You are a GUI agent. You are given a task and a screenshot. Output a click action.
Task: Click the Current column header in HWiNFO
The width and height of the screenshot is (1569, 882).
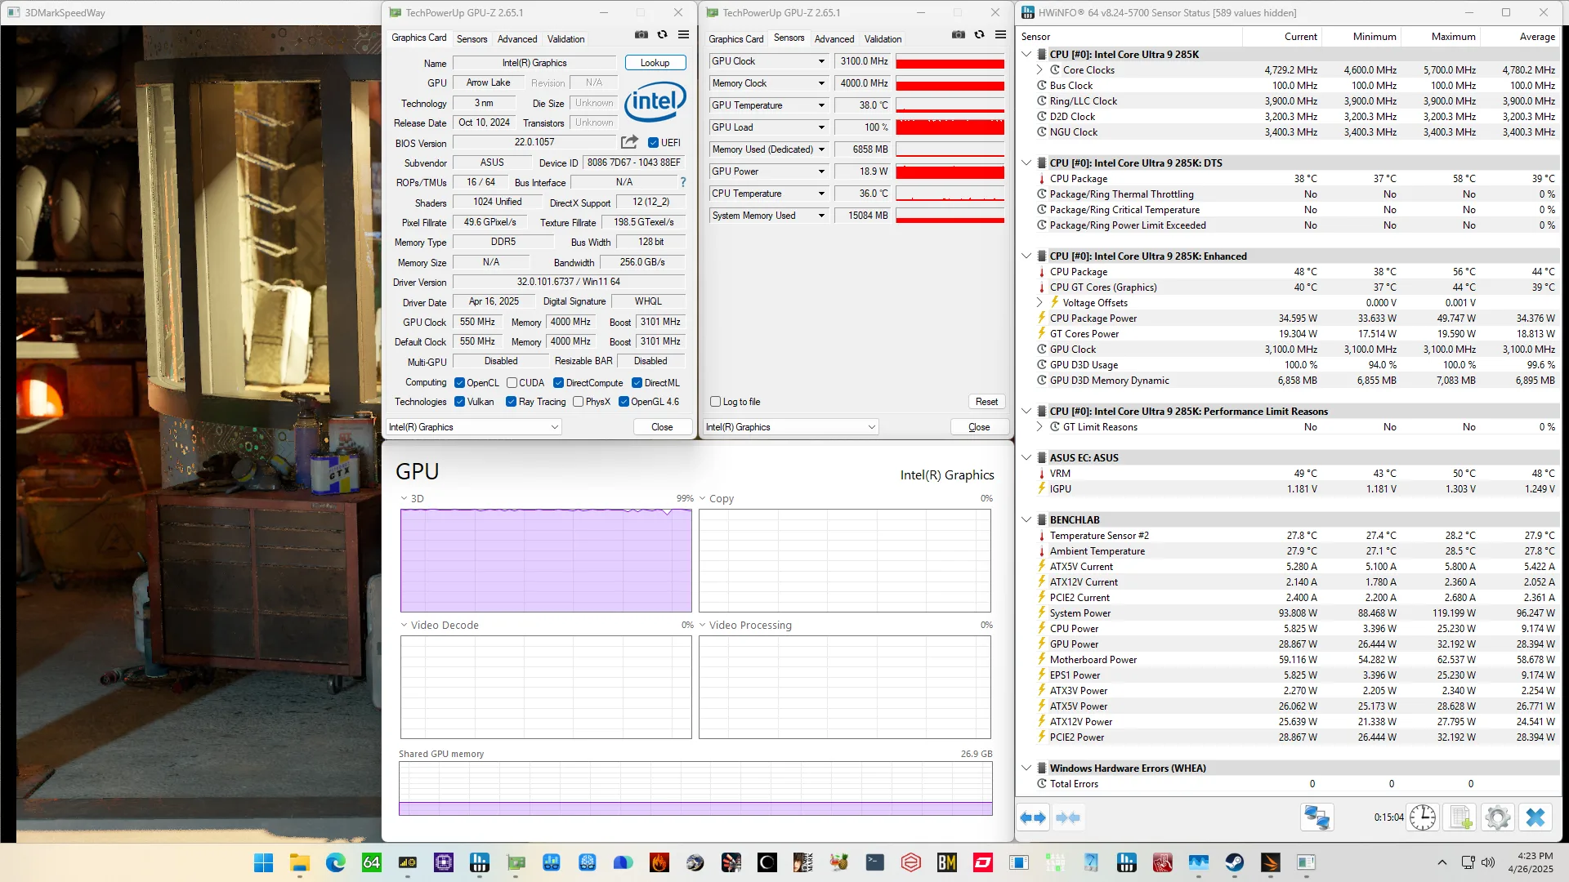pyautogui.click(x=1283, y=37)
